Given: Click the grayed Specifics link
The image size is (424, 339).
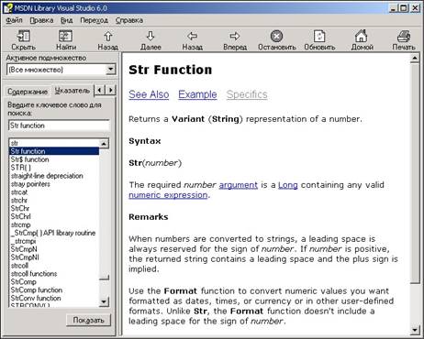Looking at the screenshot, I should (247, 94).
